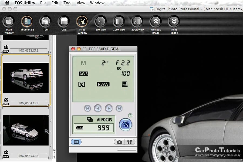243x162 pixels.
Task: Click the 999 shots remaining counter
Action: (x=104, y=128)
